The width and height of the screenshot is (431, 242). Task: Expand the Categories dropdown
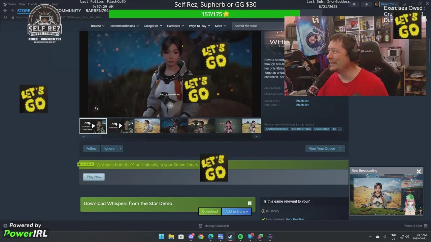pyautogui.click(x=153, y=26)
